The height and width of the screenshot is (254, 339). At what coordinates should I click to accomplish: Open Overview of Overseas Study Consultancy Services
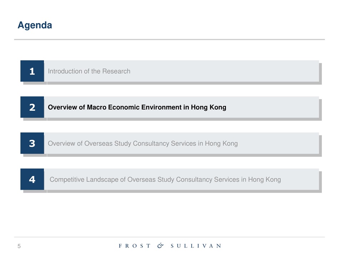(142, 143)
